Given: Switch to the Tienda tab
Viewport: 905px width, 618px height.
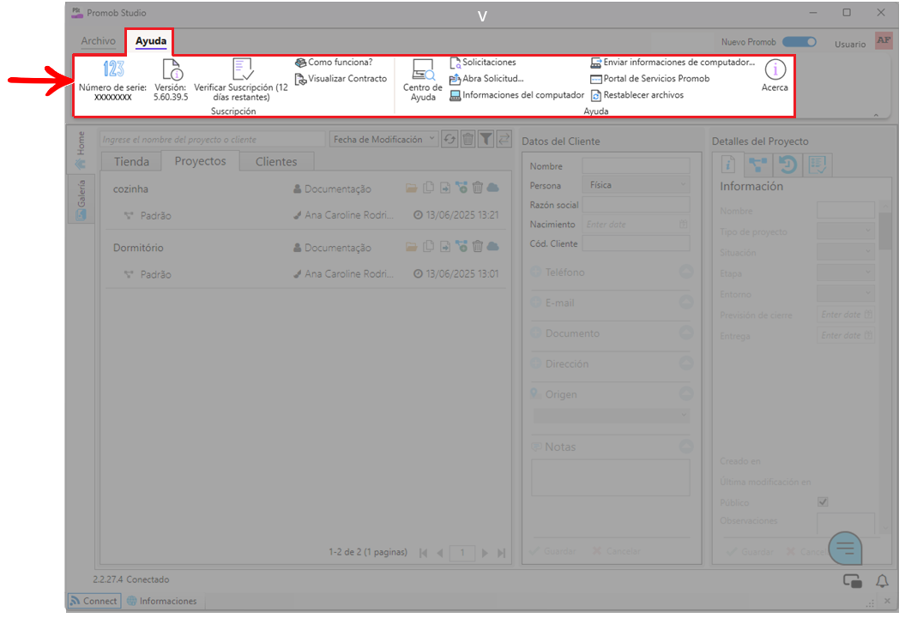Looking at the screenshot, I should (131, 162).
